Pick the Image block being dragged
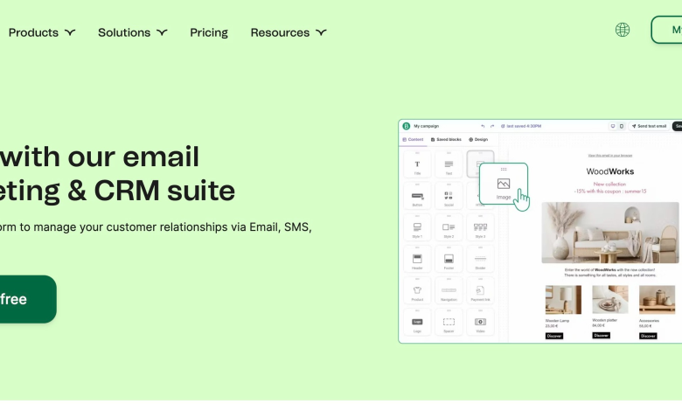Image resolution: width=682 pixels, height=411 pixels. [504, 185]
